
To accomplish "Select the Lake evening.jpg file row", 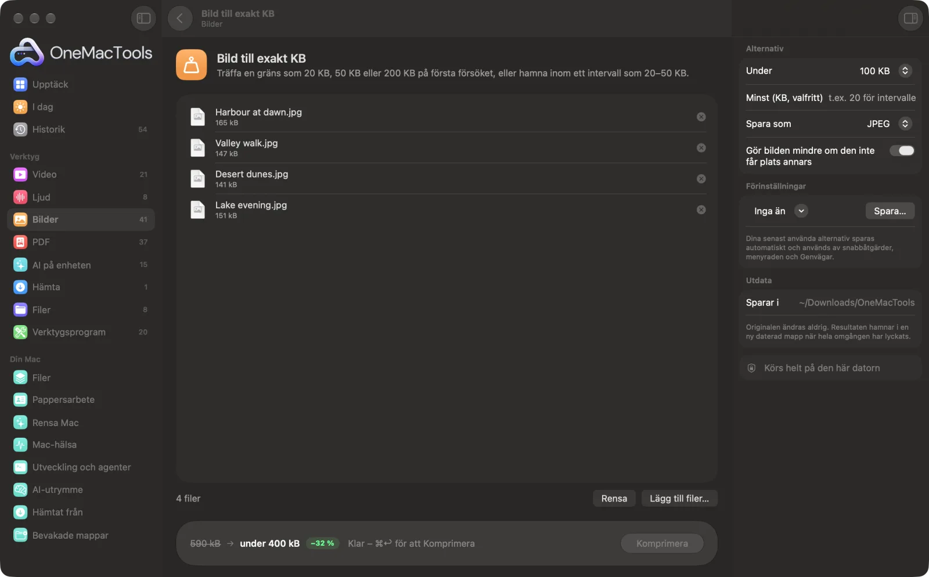I will pos(447,210).
